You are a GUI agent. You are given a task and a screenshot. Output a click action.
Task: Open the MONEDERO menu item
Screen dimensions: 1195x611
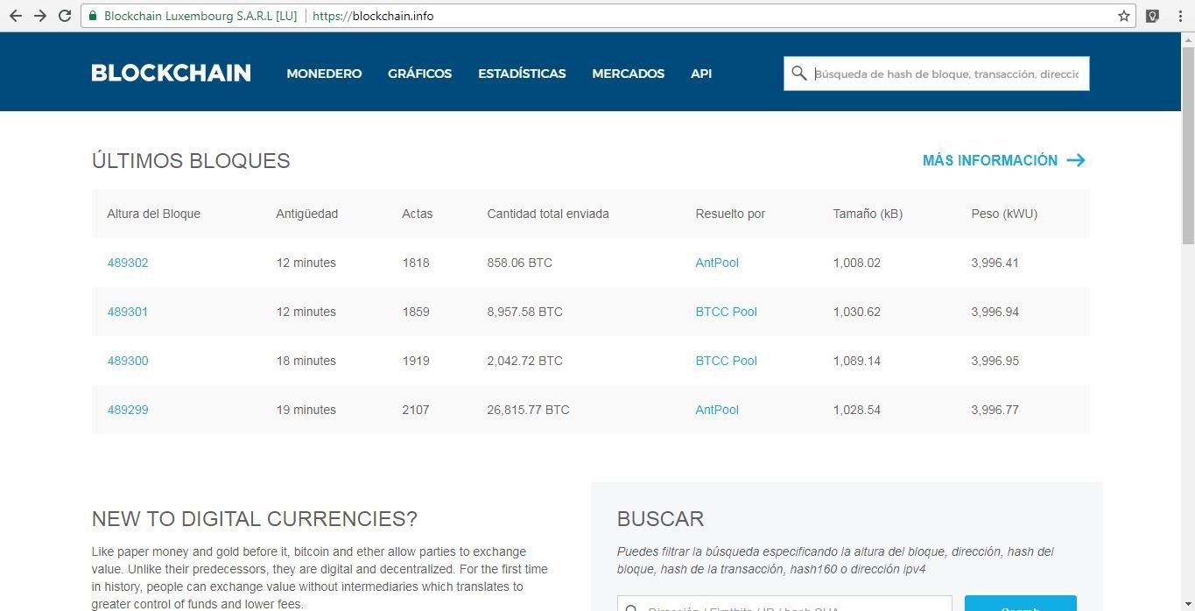[x=324, y=74]
